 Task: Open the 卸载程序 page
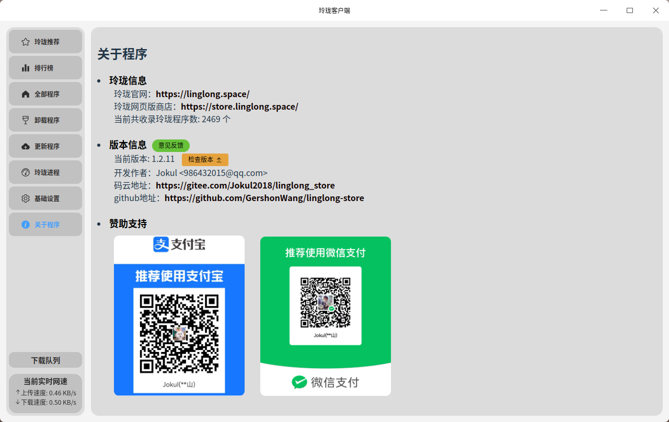[45, 120]
